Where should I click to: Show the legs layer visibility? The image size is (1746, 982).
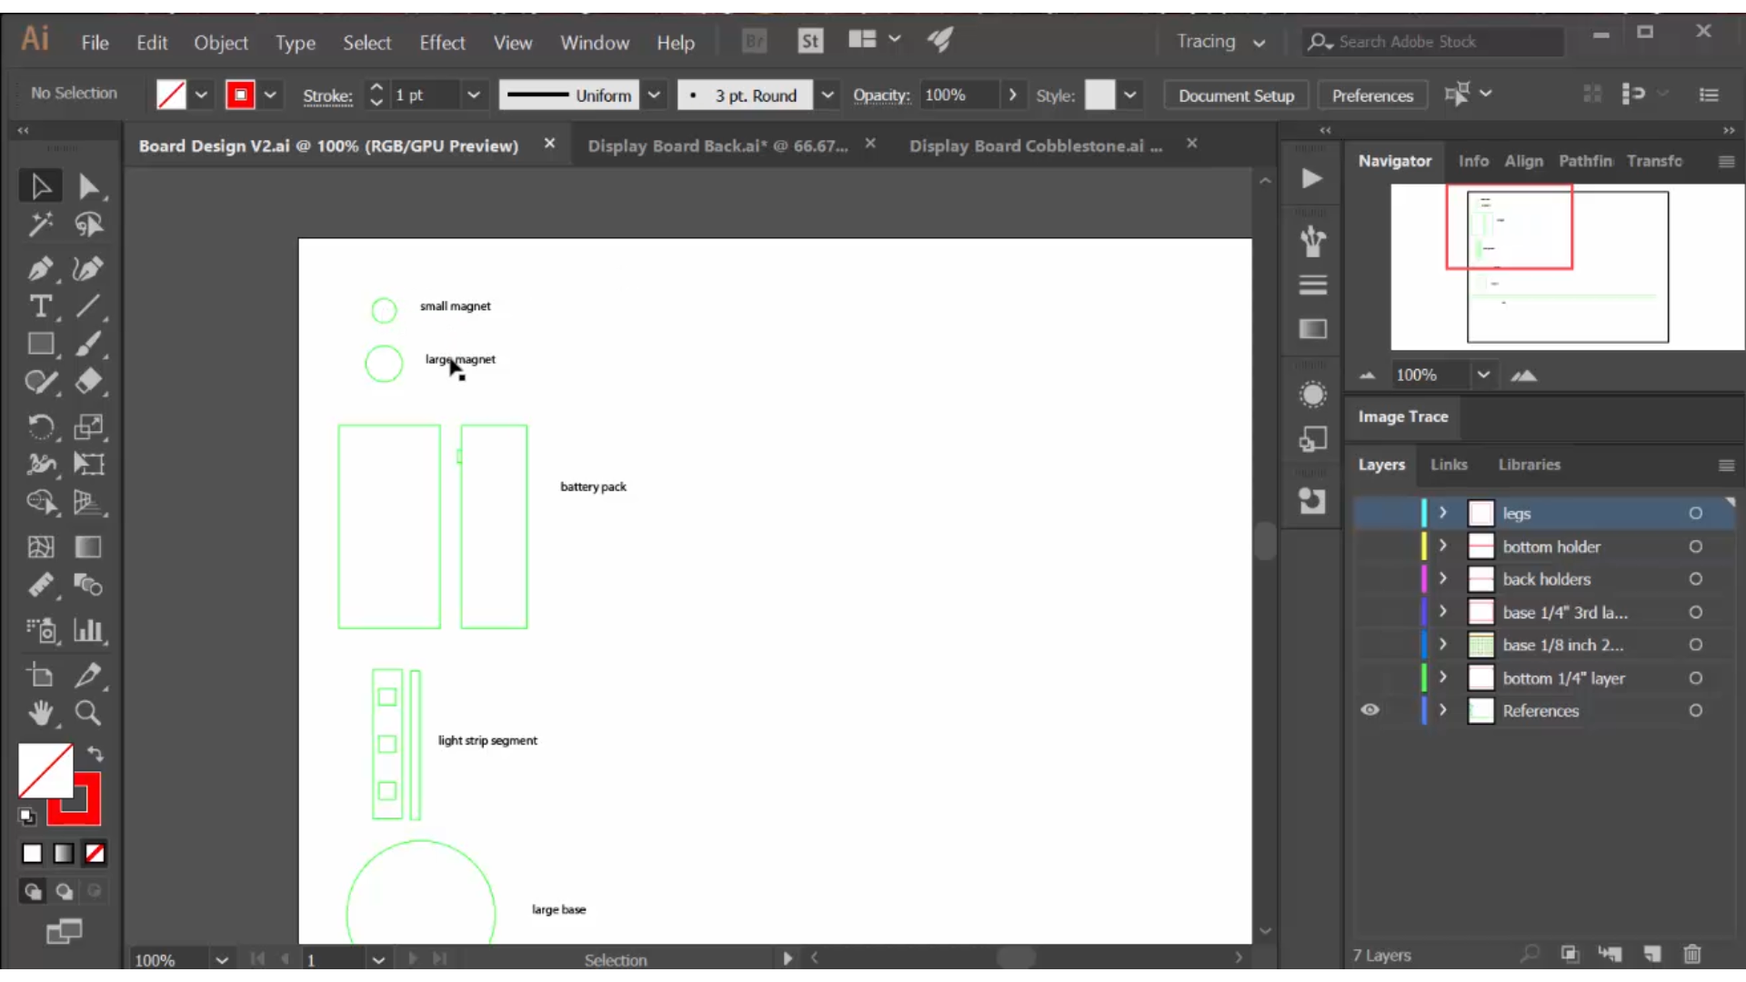tap(1370, 514)
